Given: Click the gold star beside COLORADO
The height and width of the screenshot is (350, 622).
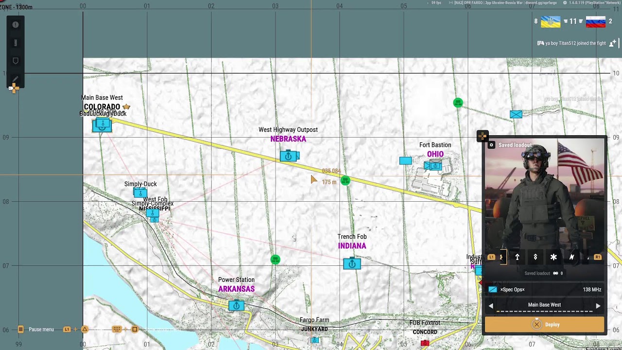Looking at the screenshot, I should pos(126,106).
